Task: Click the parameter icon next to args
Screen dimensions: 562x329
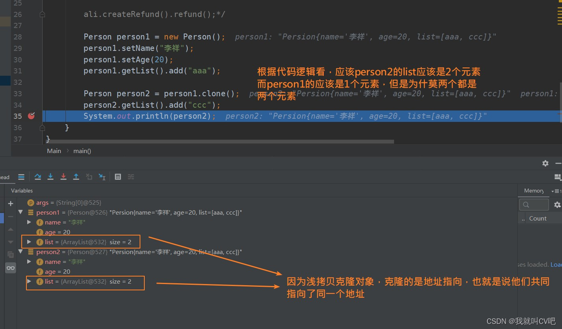Action: [x=31, y=203]
